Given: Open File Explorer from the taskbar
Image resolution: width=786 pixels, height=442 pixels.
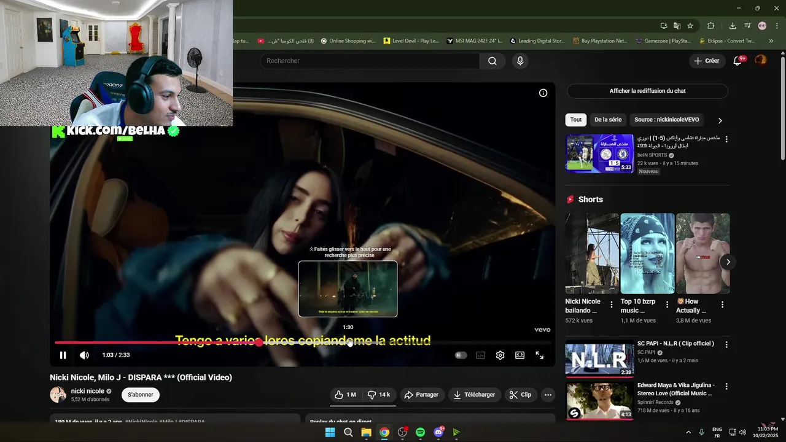Looking at the screenshot, I should coord(366,432).
